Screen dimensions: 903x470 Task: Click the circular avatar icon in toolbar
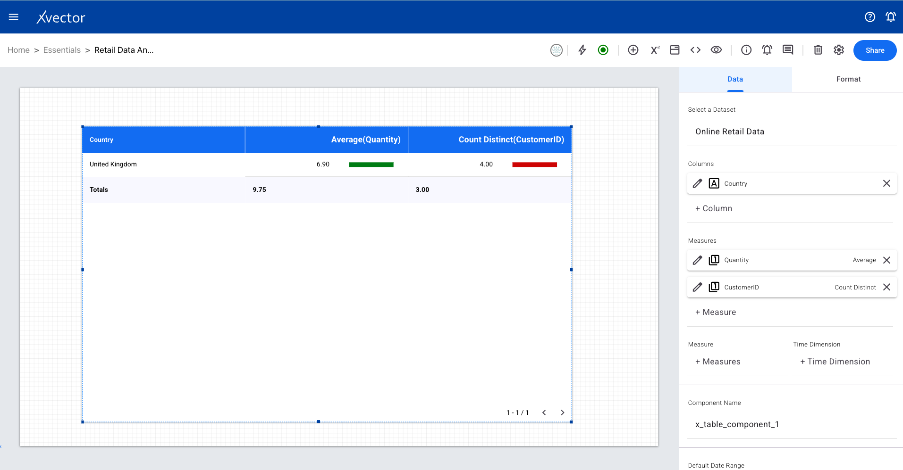[557, 50]
